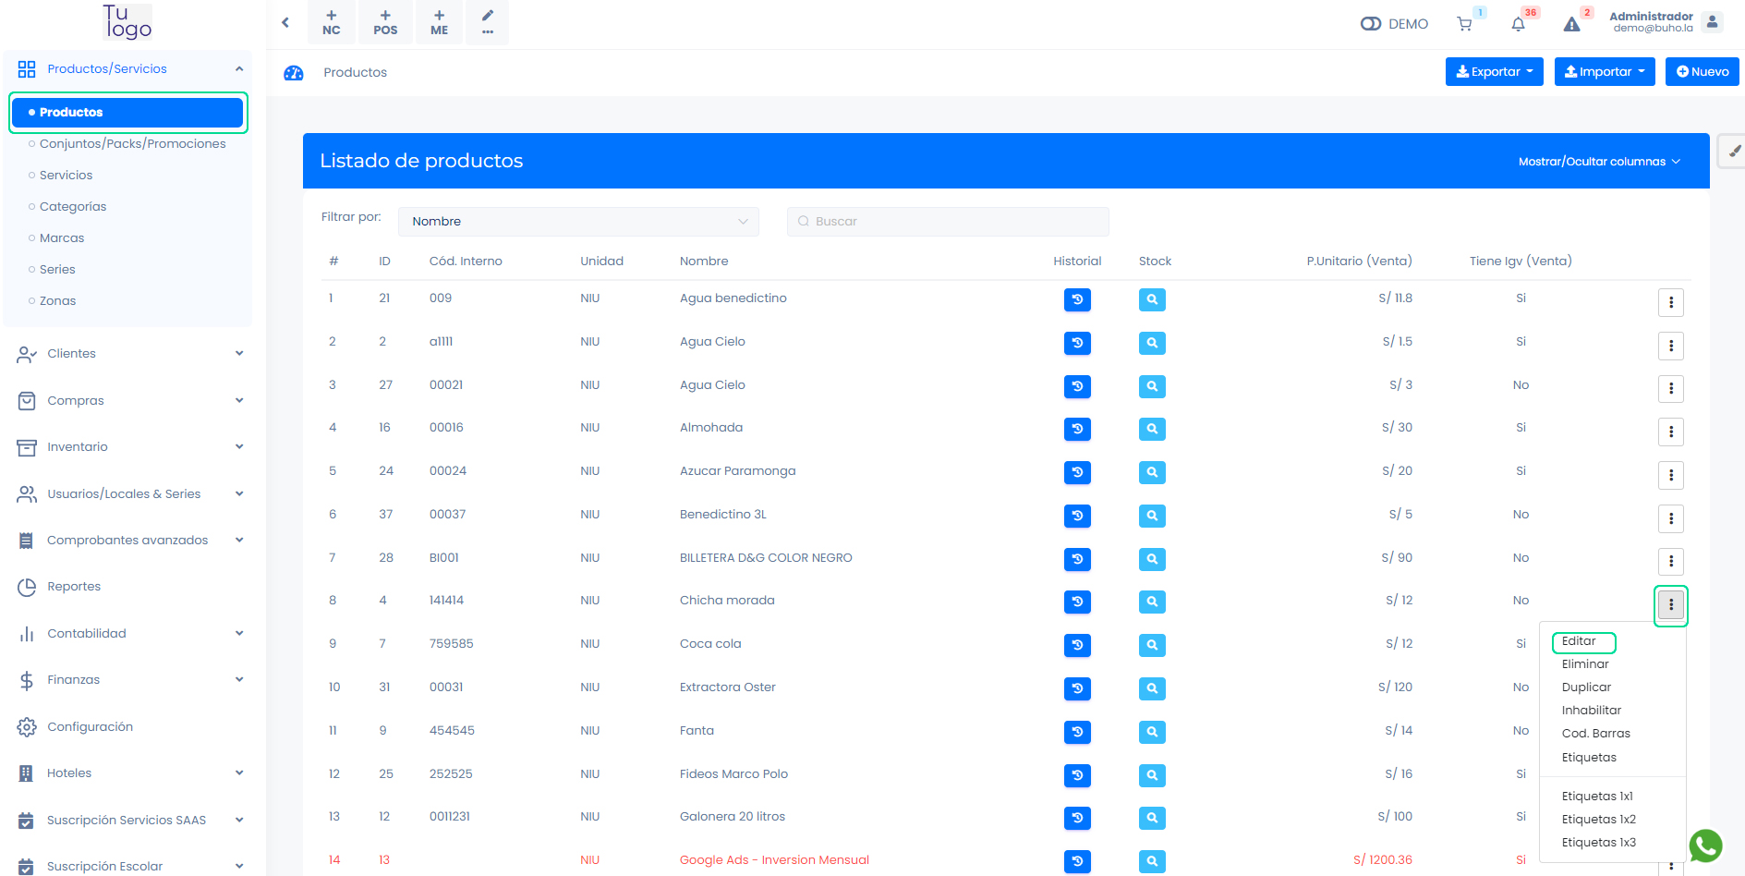1745x876 pixels.
Task: Expand the Compras menu
Action: click(127, 401)
